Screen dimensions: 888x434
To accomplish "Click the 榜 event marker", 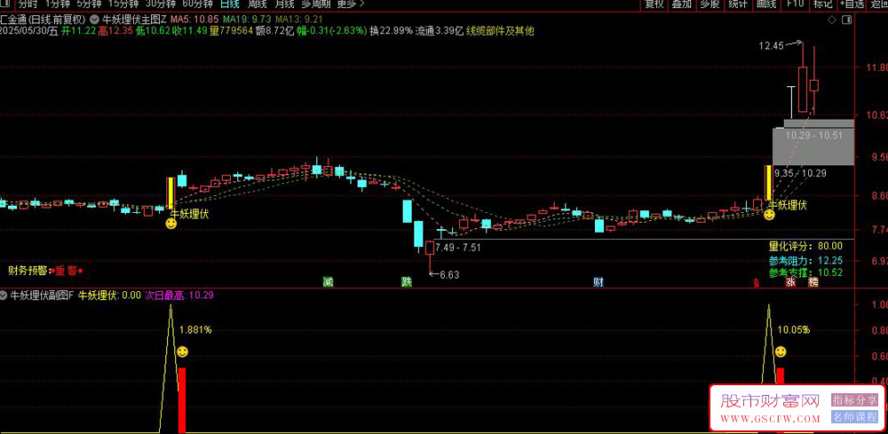I will [813, 281].
